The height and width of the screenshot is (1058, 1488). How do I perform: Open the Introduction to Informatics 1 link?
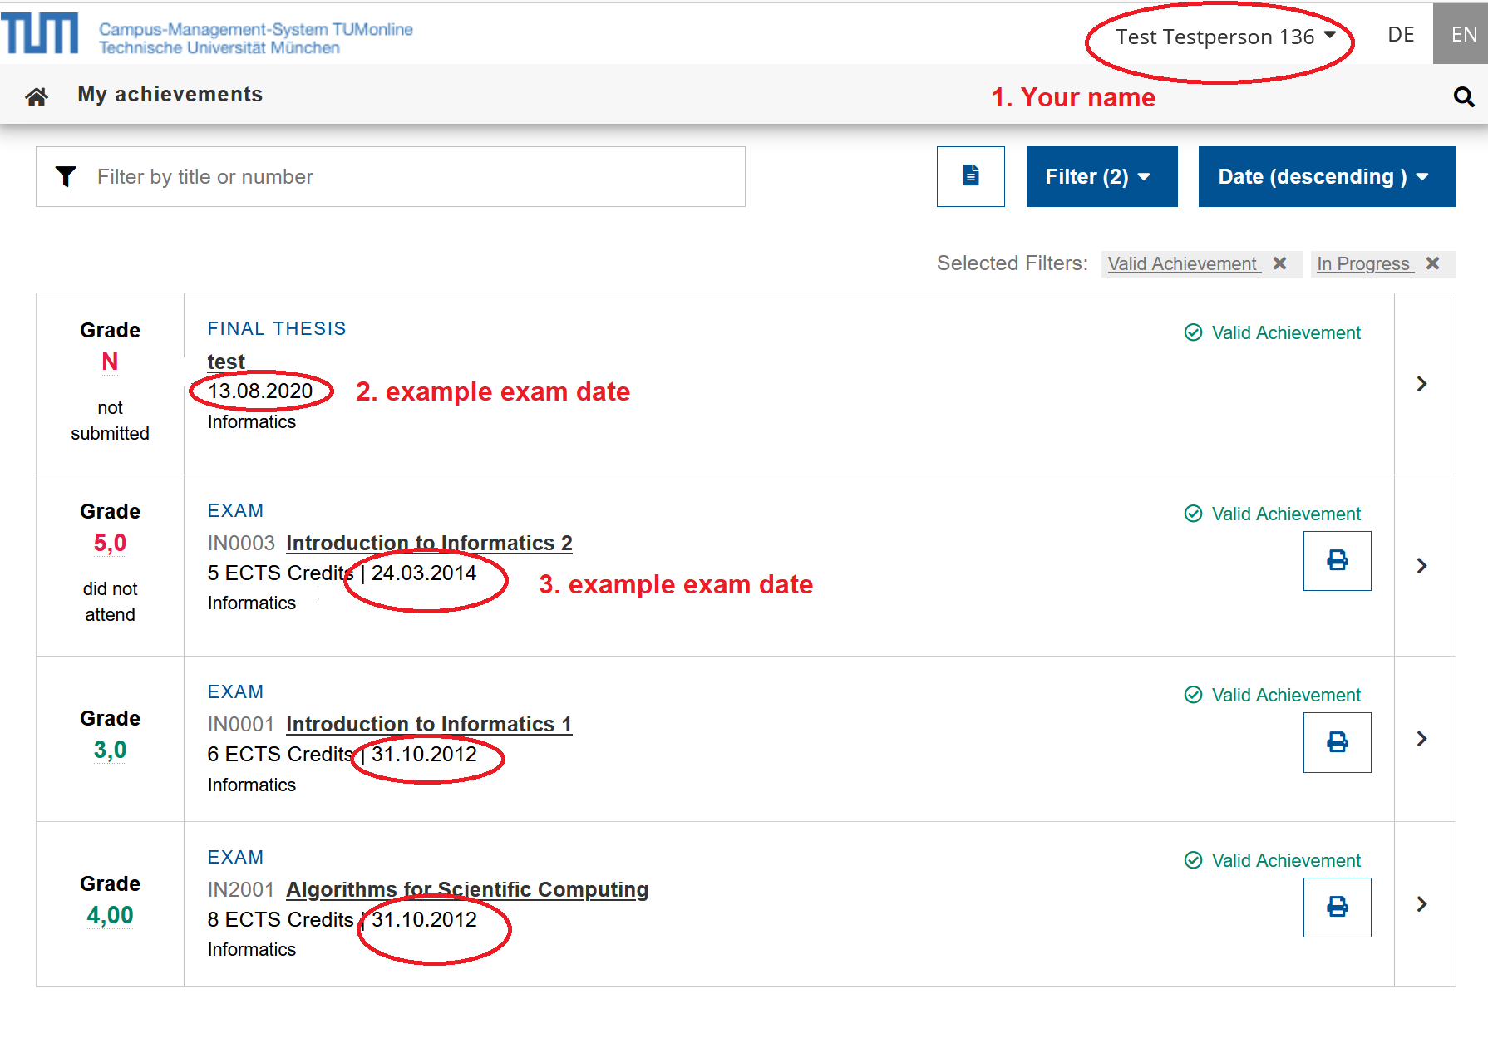(x=428, y=725)
